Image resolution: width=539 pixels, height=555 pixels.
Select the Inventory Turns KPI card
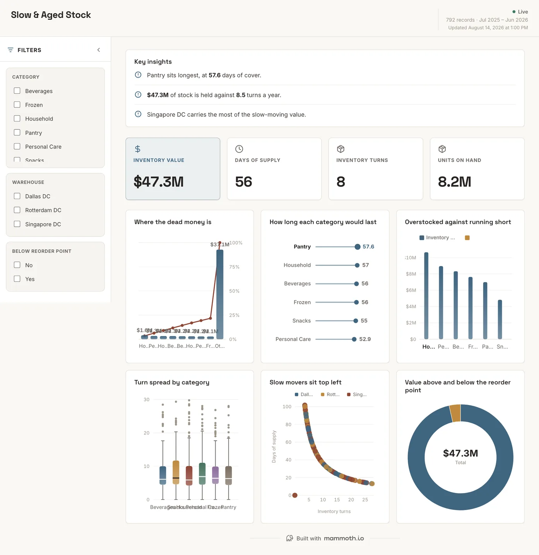(376, 169)
